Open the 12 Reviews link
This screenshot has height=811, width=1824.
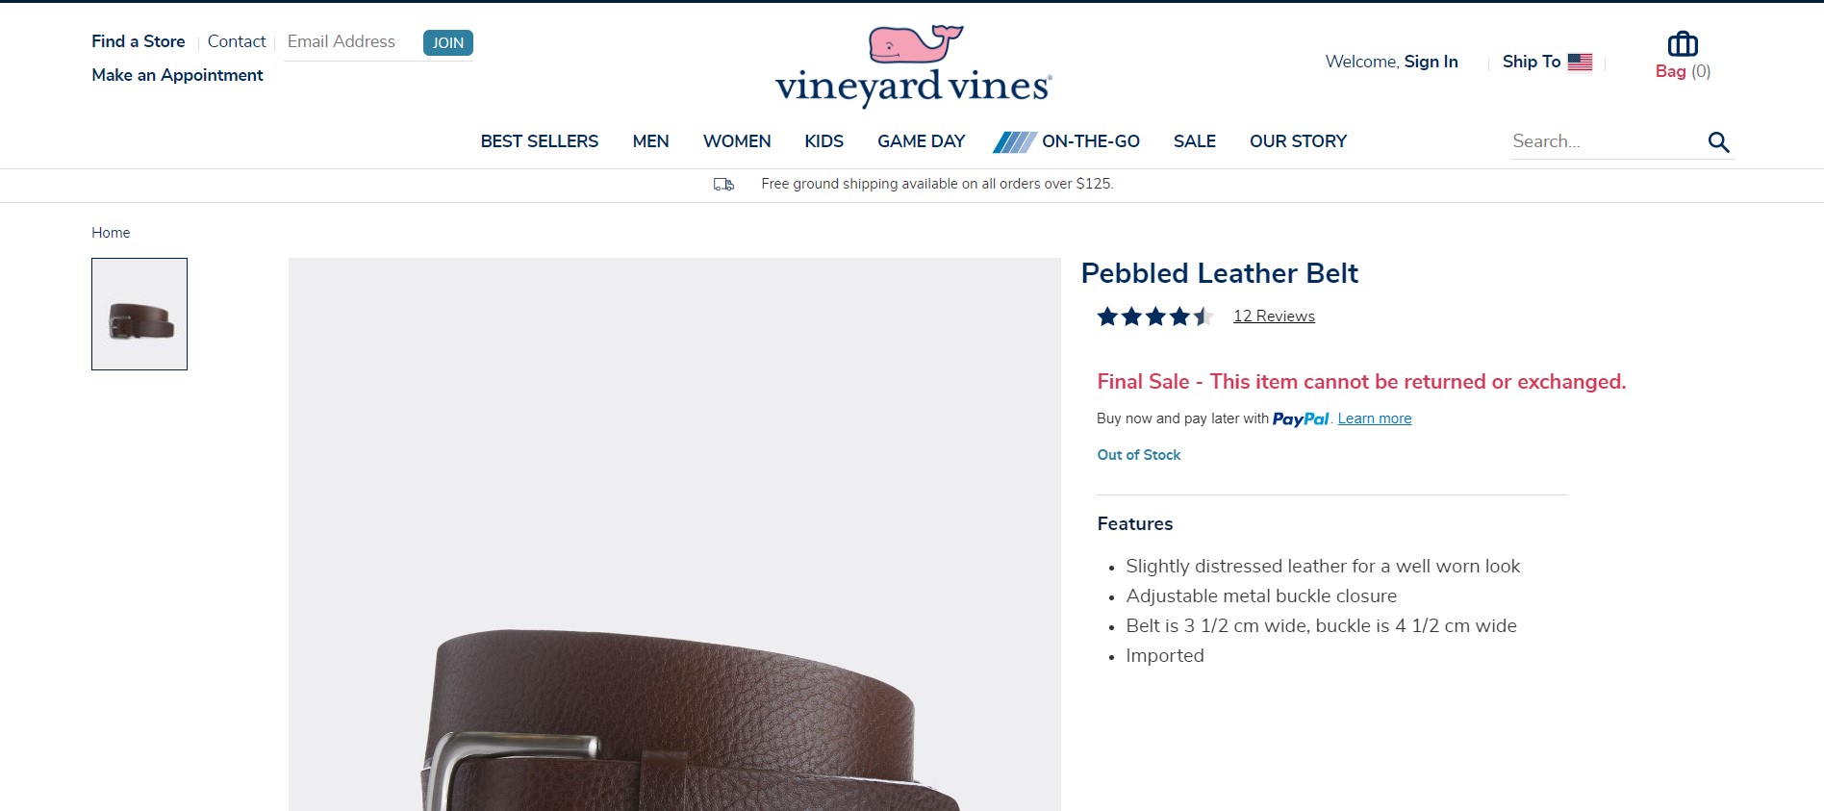click(1274, 317)
